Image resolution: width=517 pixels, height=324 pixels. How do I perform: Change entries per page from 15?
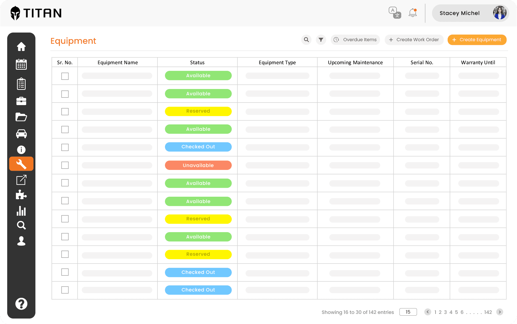(x=408, y=312)
